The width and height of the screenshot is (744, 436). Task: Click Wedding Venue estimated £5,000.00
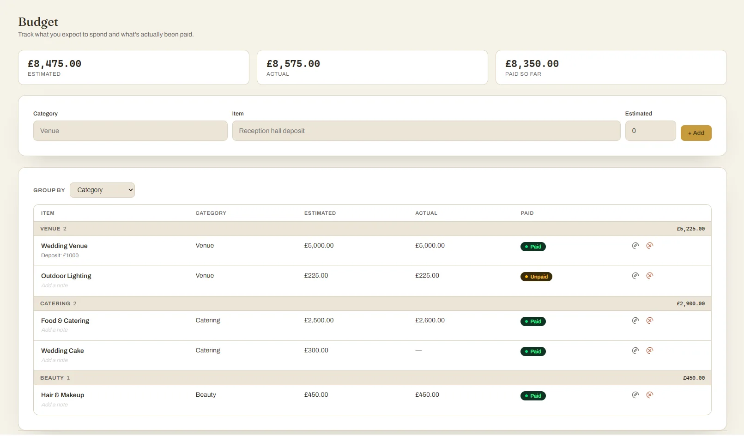pyautogui.click(x=319, y=245)
